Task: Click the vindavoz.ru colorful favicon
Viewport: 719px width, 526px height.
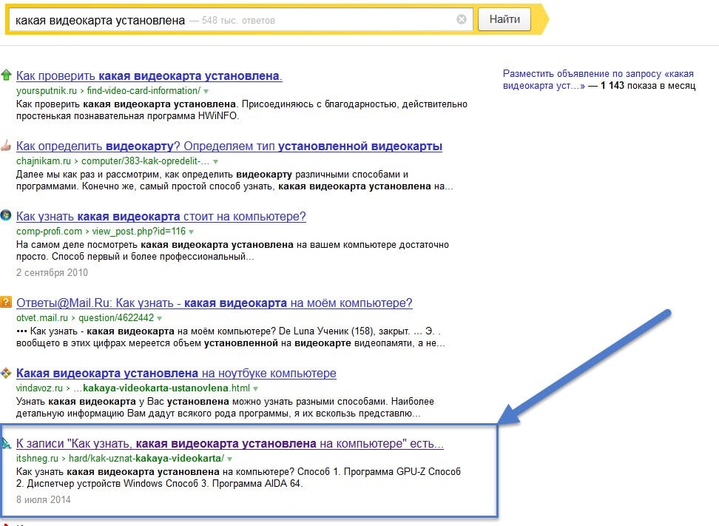Action: click(6, 373)
